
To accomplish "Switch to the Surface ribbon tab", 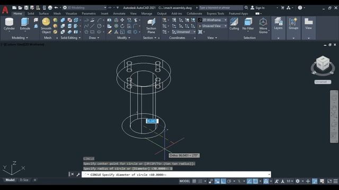I will click(x=43, y=14).
